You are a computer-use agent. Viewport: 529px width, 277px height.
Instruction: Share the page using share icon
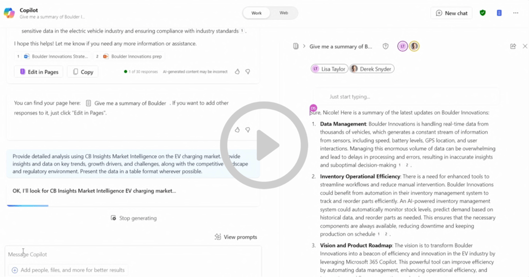[513, 46]
